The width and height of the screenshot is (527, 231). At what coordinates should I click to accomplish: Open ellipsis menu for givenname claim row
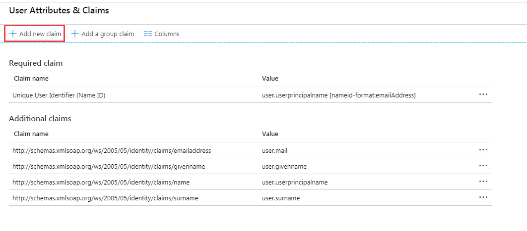(x=483, y=166)
